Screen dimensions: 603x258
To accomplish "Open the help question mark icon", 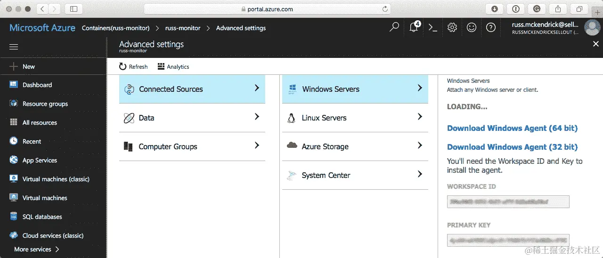I will [491, 27].
